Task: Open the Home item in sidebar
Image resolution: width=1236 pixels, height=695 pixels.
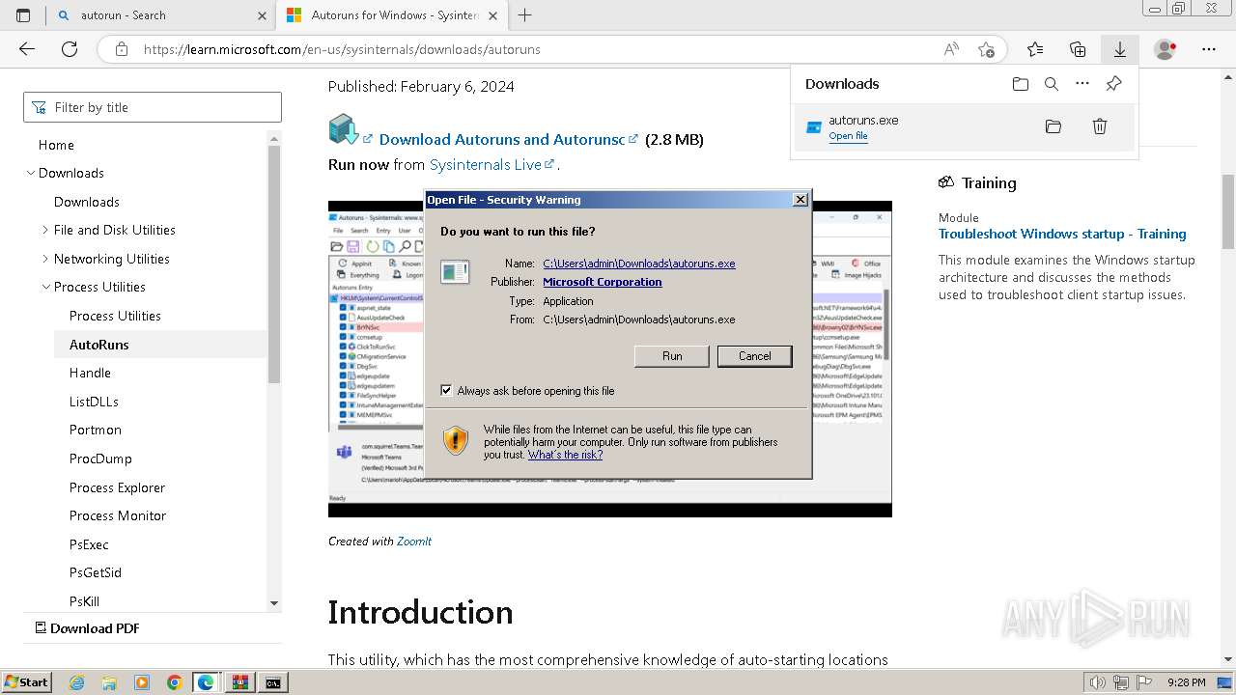Action: pos(56,145)
